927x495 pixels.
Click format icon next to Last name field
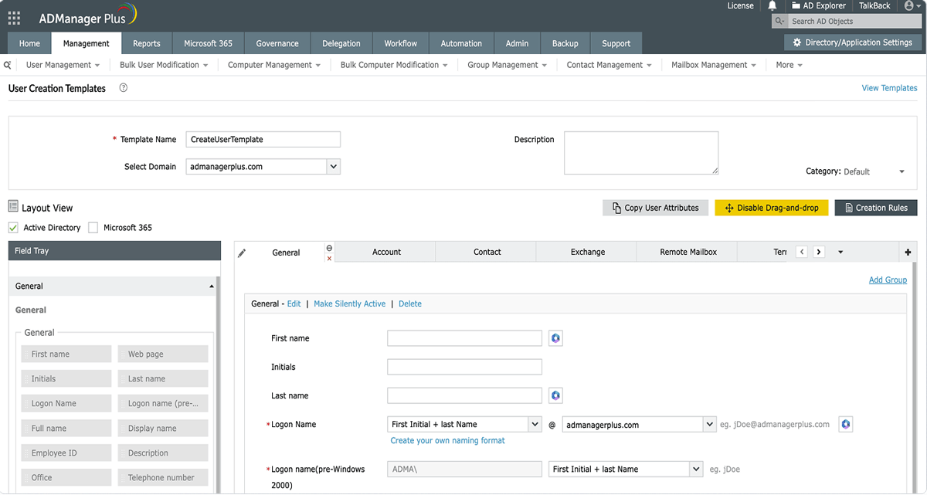[x=555, y=395]
